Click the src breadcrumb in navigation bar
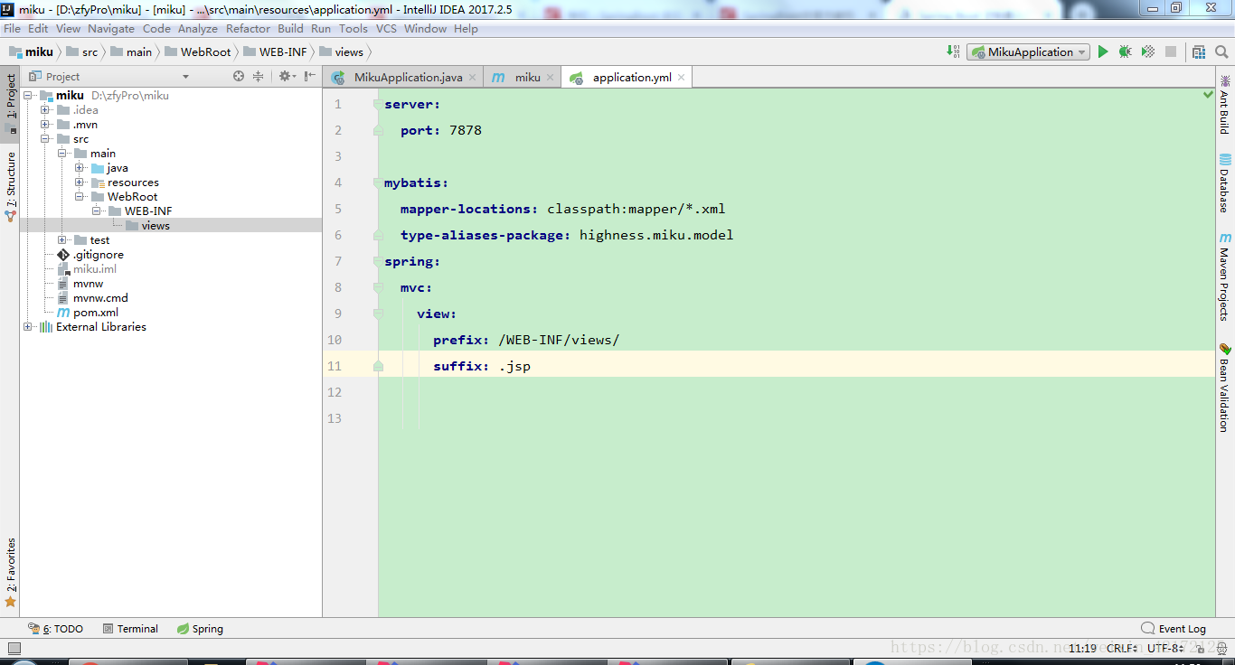1235x665 pixels. [x=82, y=52]
